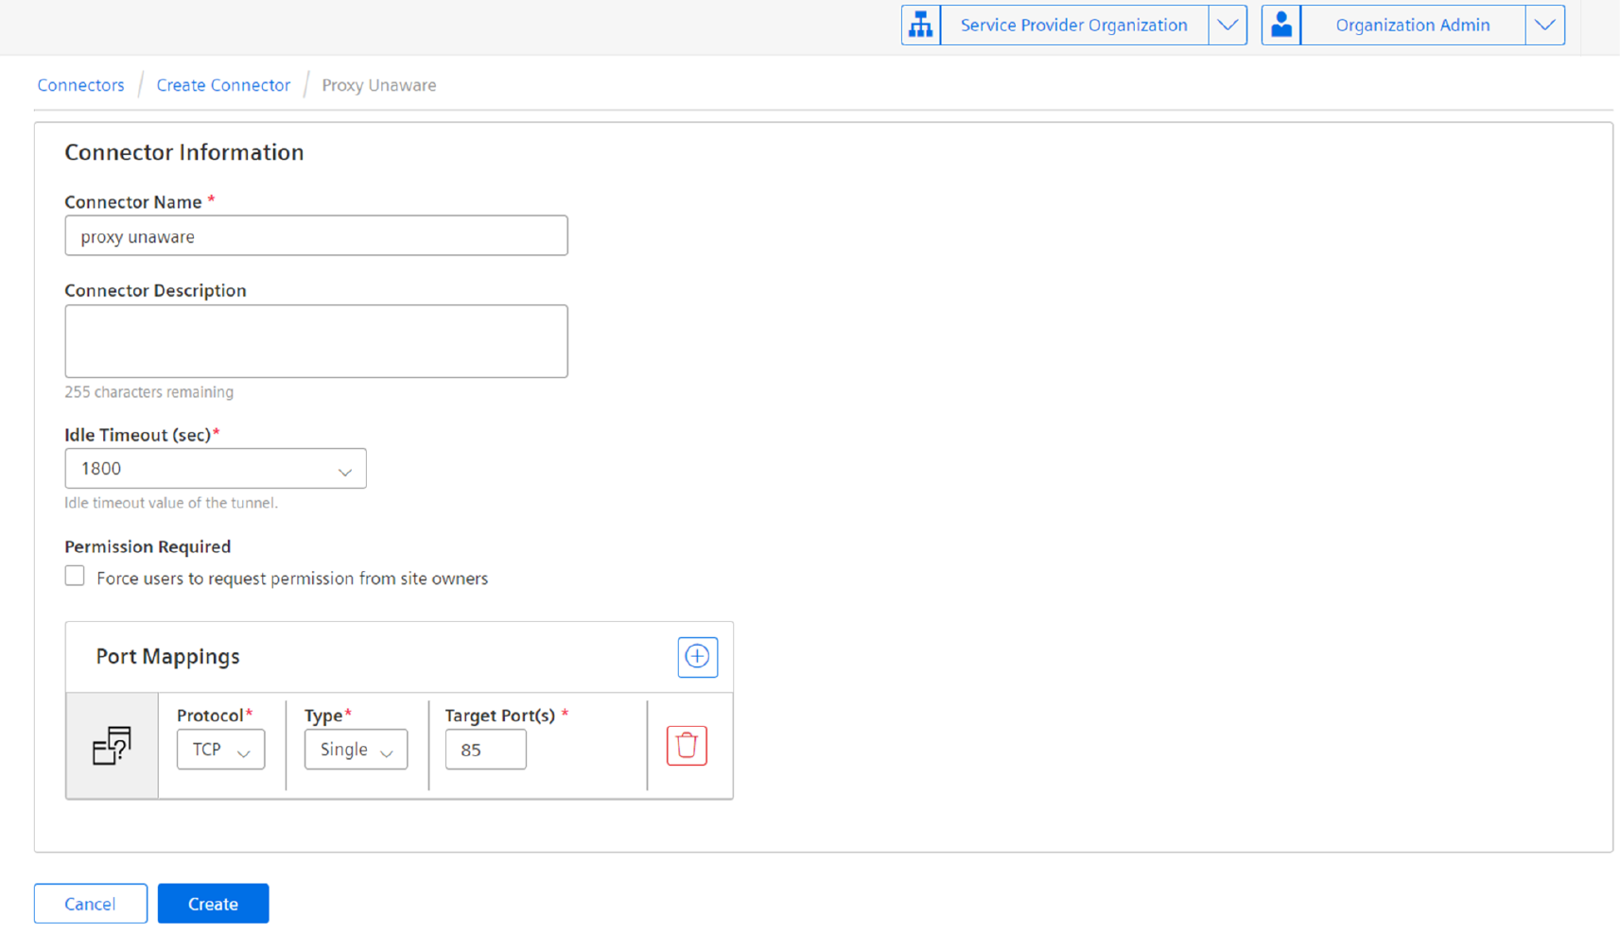This screenshot has width=1620, height=933.
Task: Focus the Target Port(s) field containing 85
Action: 486,750
